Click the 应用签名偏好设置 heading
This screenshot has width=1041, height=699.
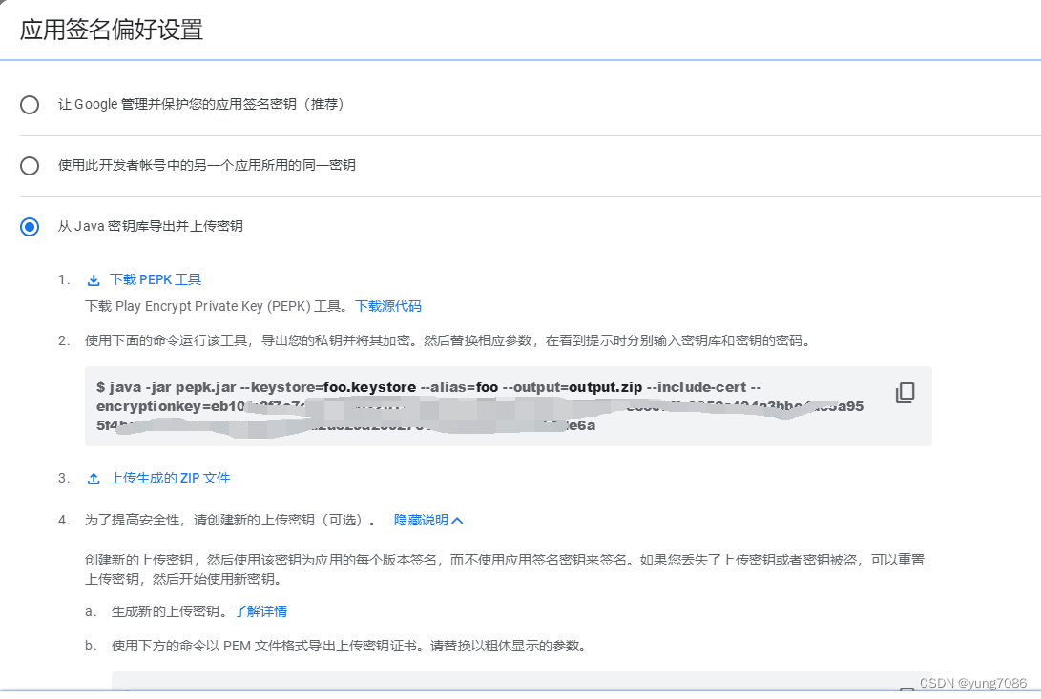click(112, 30)
